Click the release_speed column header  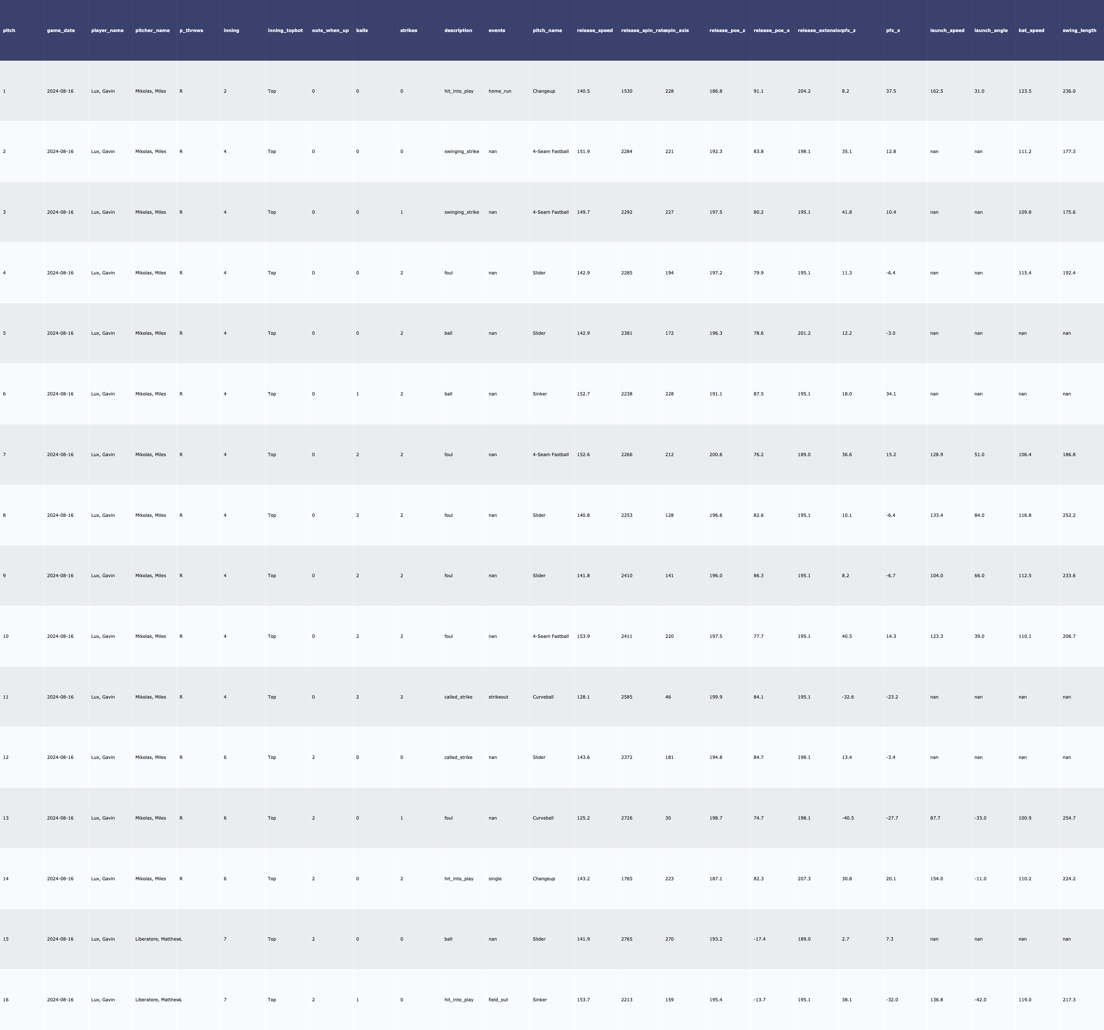click(x=595, y=31)
